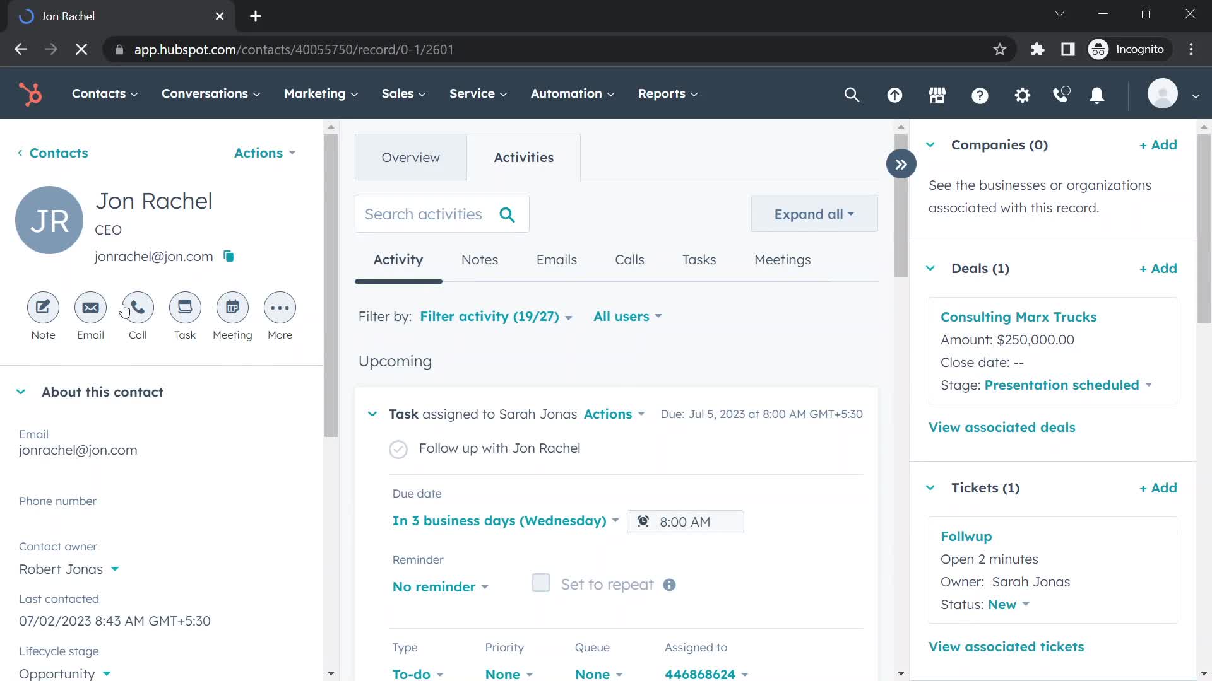
Task: Select the Priority dropdown for the task
Action: click(x=509, y=673)
